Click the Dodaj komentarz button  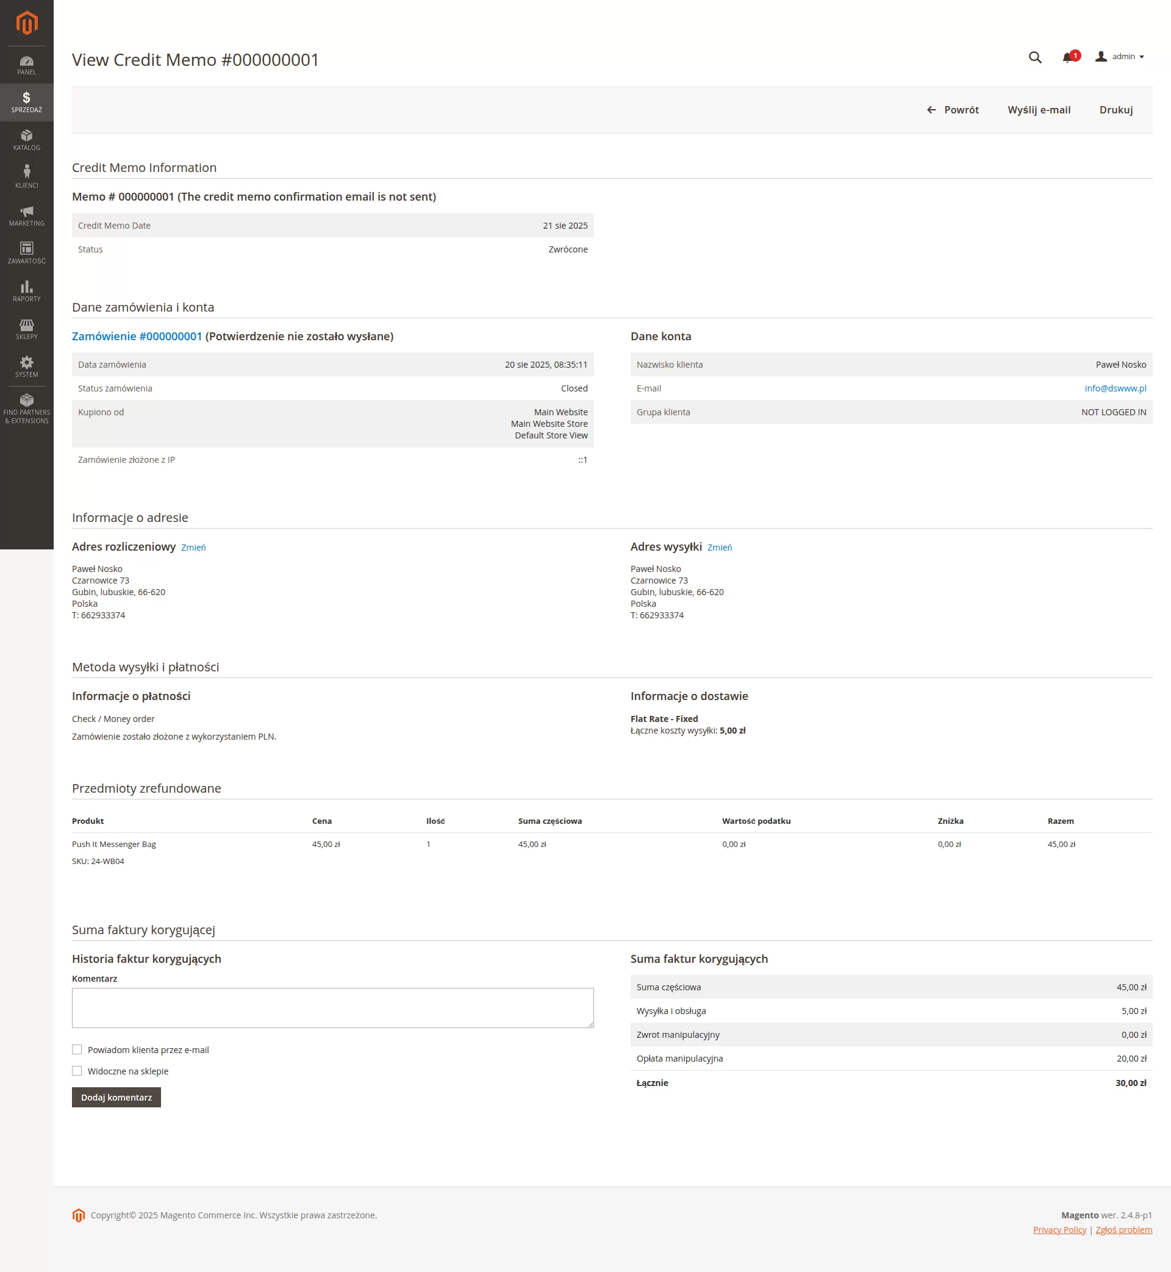click(x=116, y=1097)
